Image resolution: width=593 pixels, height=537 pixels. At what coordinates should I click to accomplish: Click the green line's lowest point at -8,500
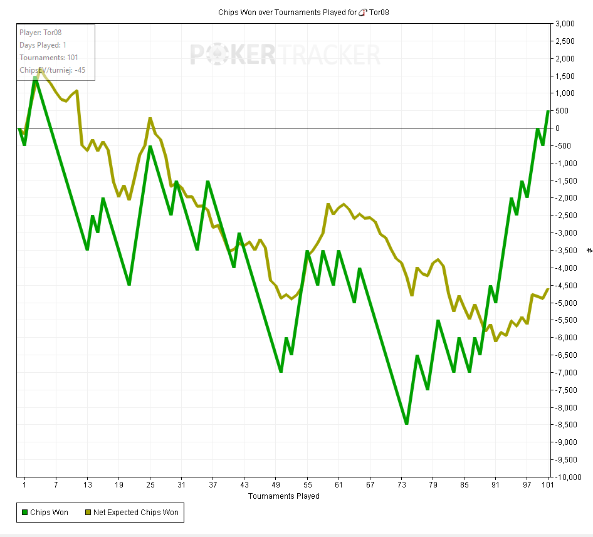pyautogui.click(x=407, y=424)
